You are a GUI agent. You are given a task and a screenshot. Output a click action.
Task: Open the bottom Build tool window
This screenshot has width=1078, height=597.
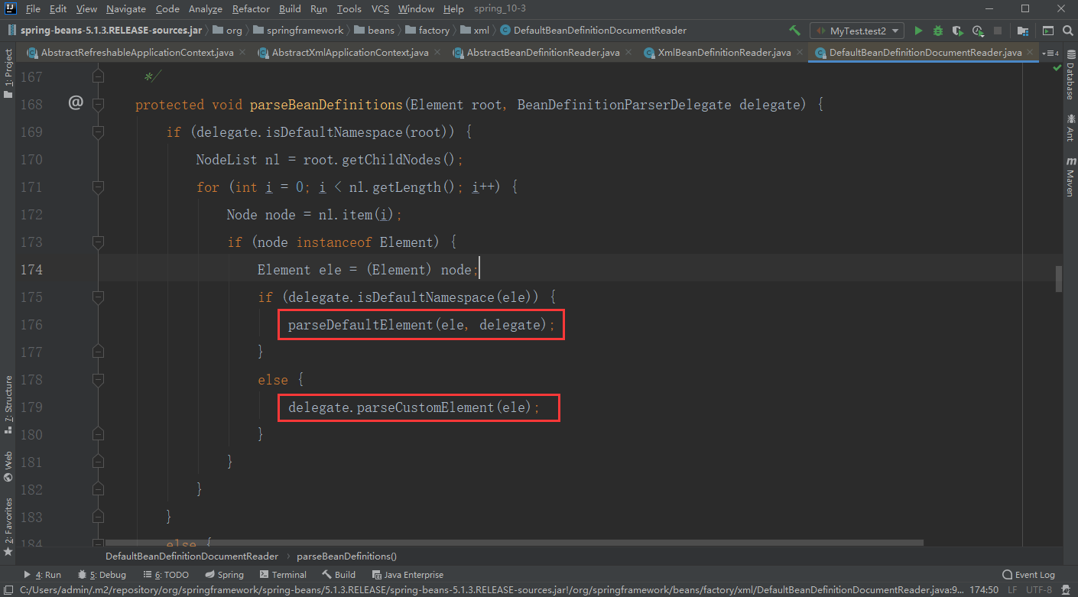(339, 575)
